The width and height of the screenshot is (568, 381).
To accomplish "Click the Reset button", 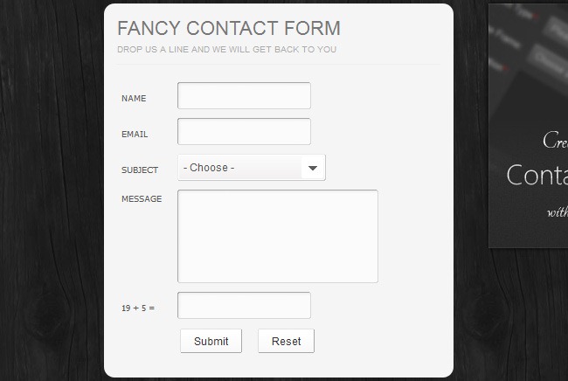I will 286,342.
